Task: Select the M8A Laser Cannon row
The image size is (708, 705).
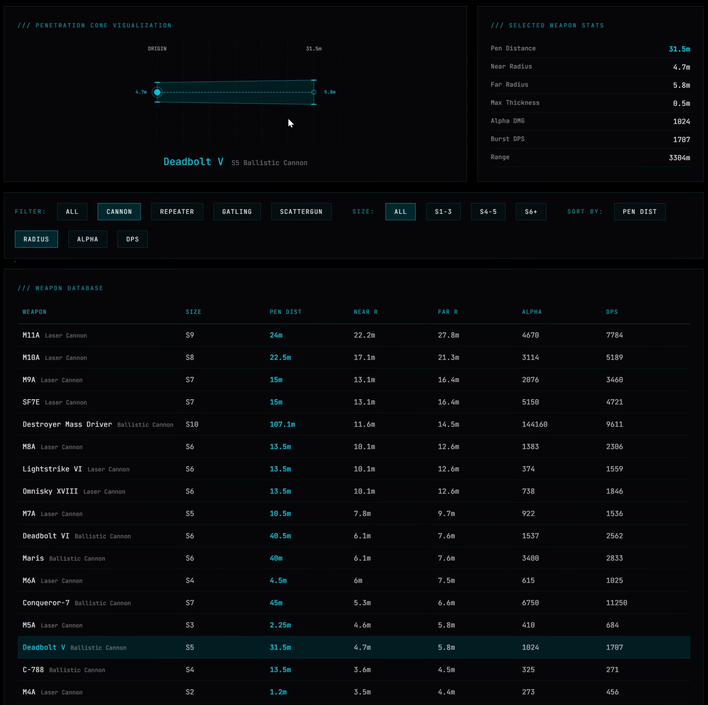Action: coord(354,447)
